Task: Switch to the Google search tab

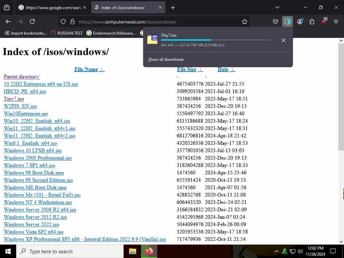Action: (52, 8)
